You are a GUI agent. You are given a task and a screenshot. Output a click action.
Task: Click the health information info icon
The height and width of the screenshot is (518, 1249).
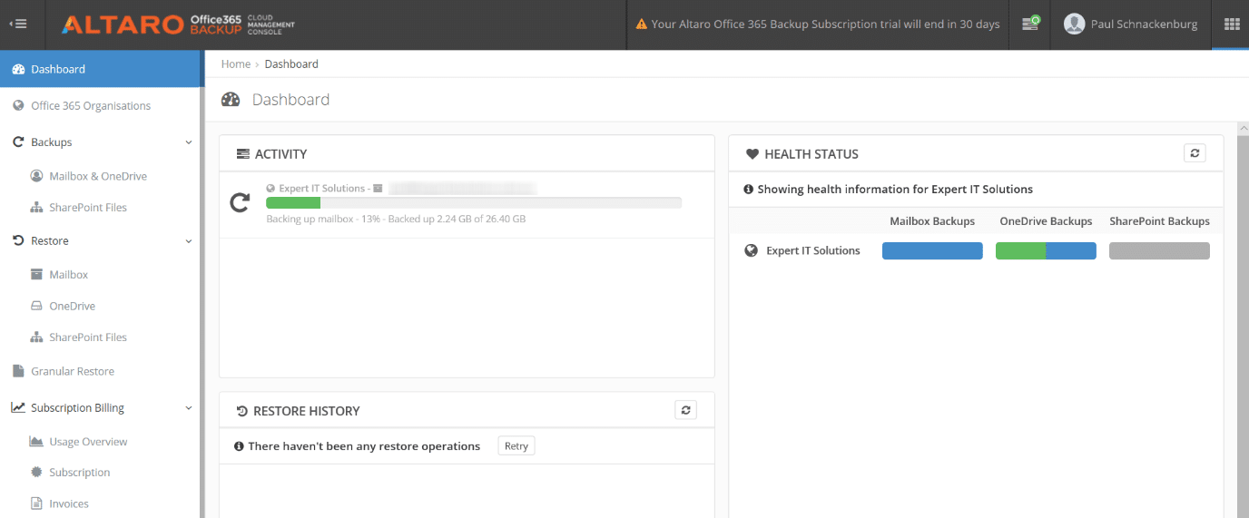[749, 190]
